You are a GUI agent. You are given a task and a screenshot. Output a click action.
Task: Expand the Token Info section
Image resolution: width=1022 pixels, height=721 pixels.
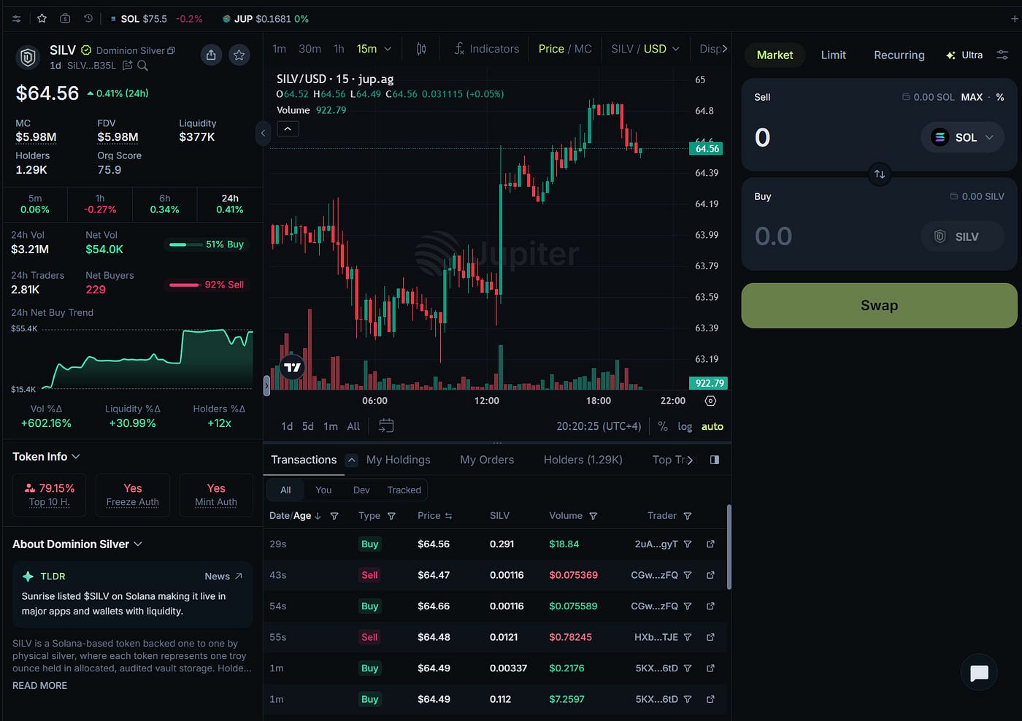(46, 456)
